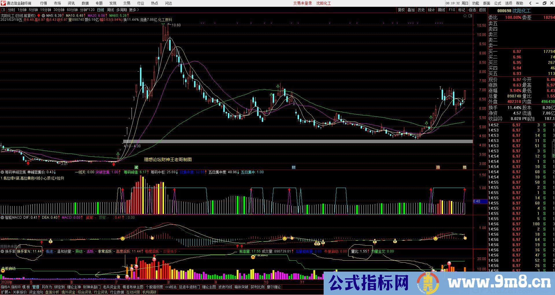Click the 通达信 logo icon

[x=3, y=3]
